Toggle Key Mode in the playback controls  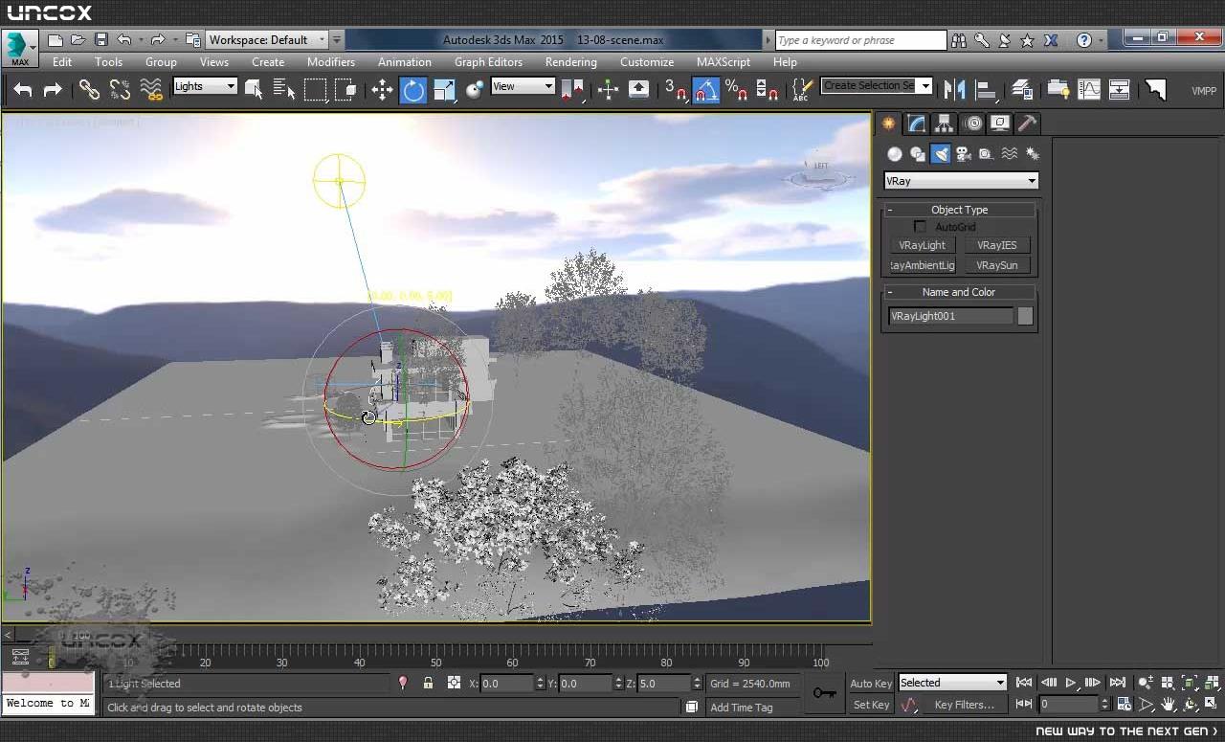(x=1023, y=705)
